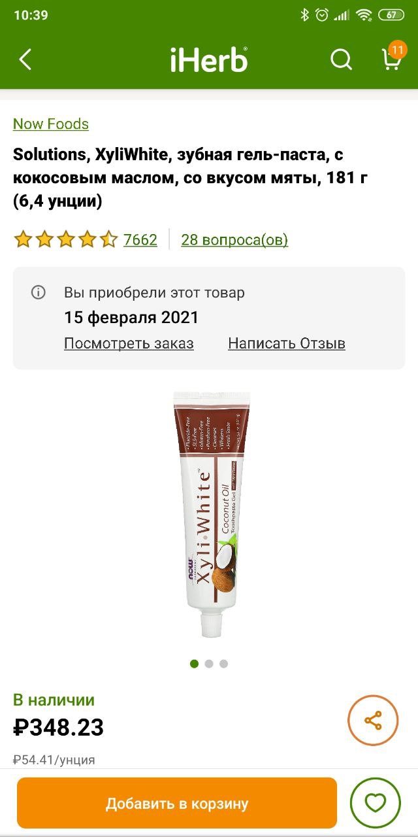
Task: Tap the star rating icons
Action: click(65, 240)
